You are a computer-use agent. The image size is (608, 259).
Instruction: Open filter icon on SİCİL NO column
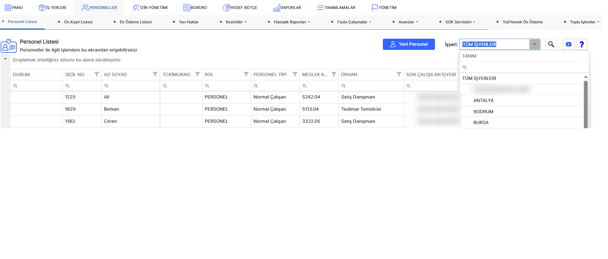click(x=97, y=74)
